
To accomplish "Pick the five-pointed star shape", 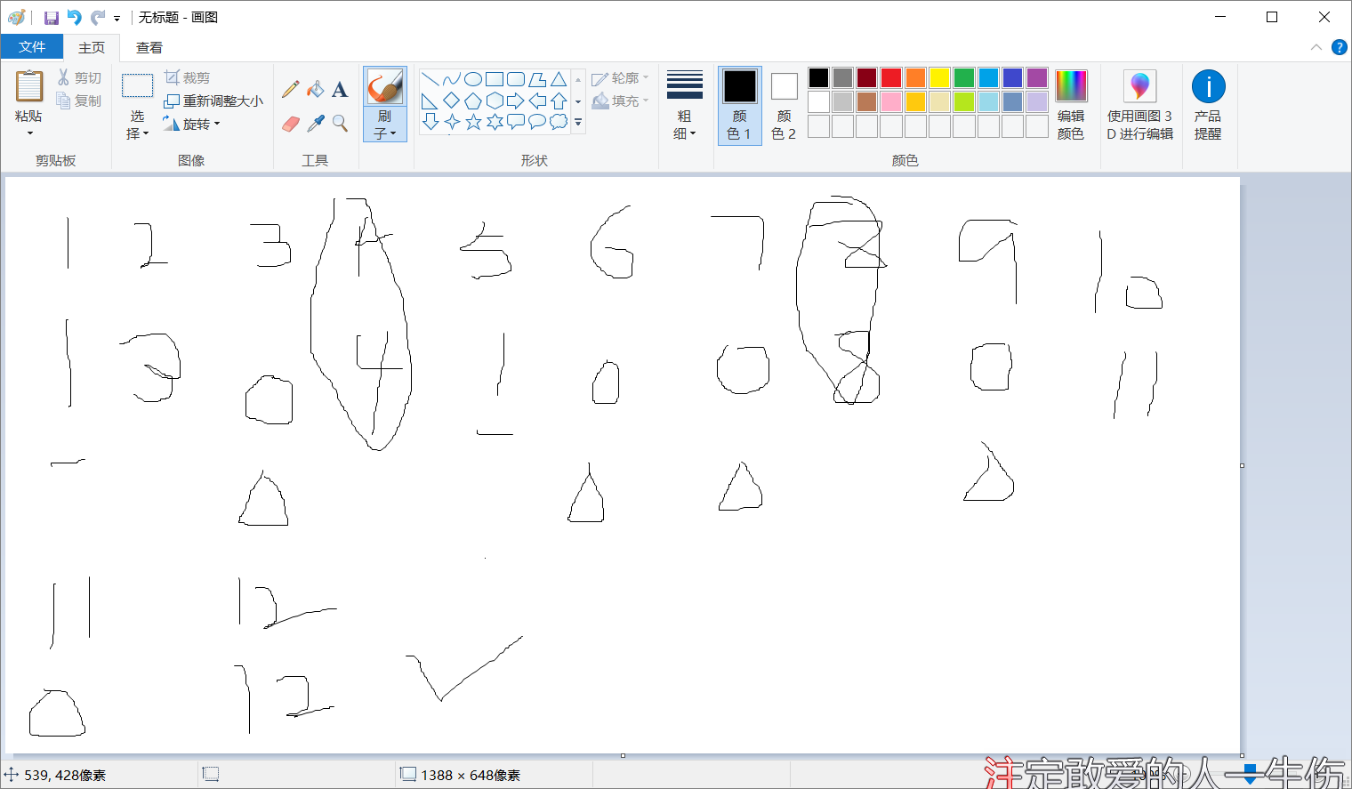I will pos(472,122).
